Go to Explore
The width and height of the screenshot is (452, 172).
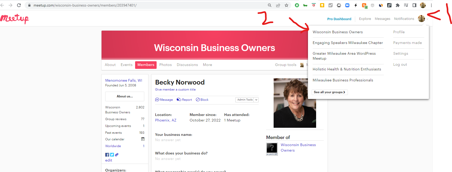pyautogui.click(x=365, y=19)
